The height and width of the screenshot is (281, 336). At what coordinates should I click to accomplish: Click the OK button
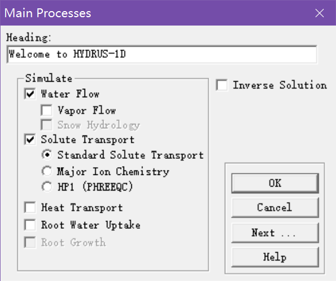click(x=275, y=183)
